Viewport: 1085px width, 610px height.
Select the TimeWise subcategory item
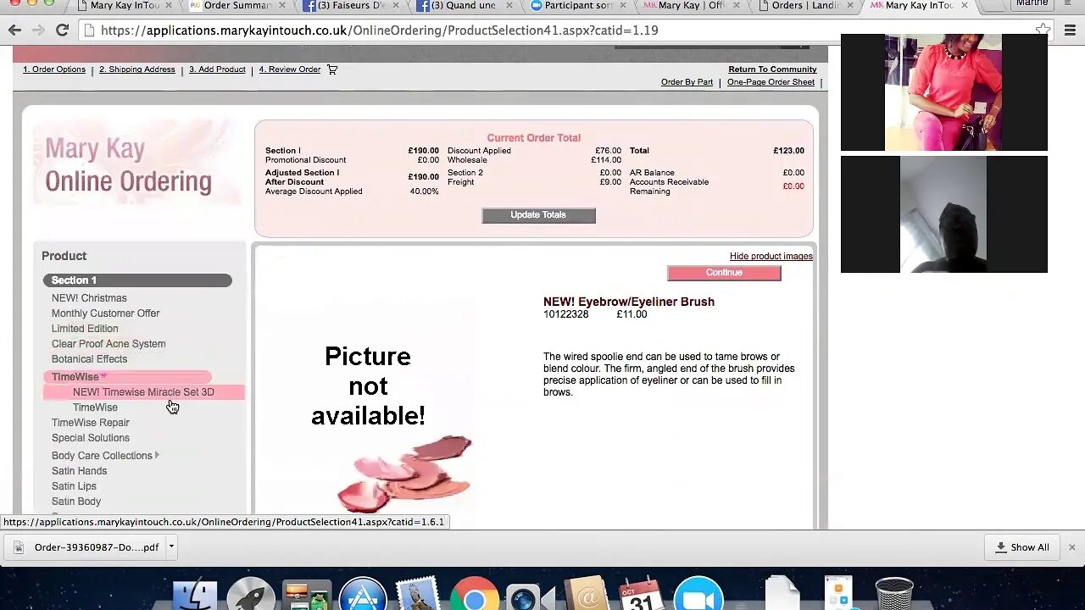[x=95, y=408]
